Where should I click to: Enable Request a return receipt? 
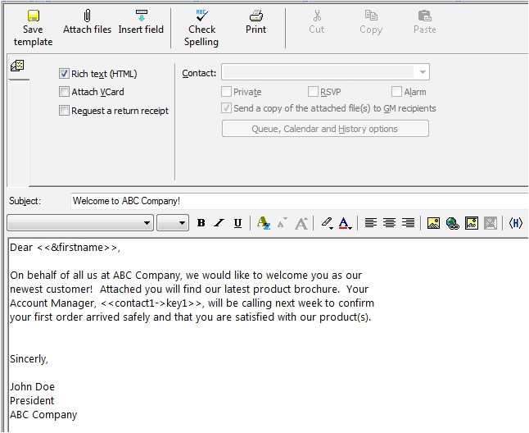coord(64,111)
